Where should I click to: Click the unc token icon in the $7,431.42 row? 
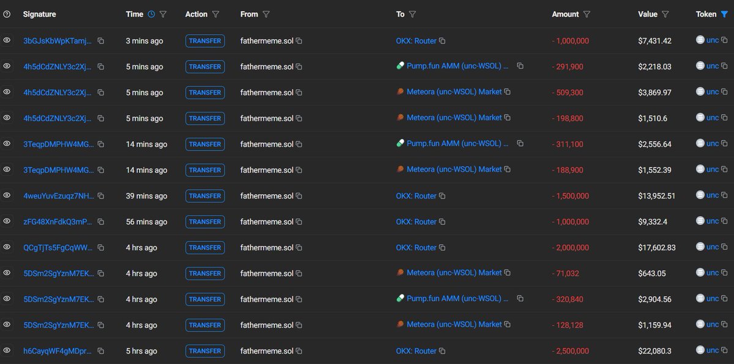700,40
